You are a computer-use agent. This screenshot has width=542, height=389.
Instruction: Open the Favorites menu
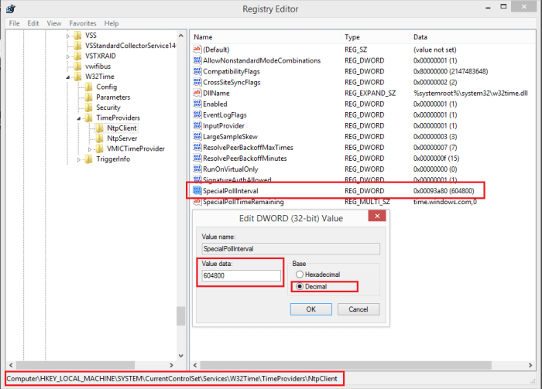coord(83,23)
